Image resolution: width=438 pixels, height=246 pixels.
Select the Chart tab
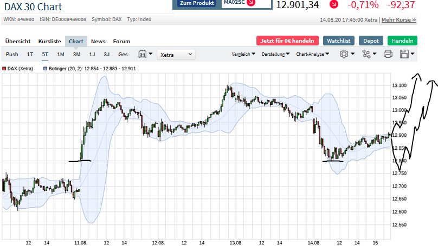tap(76, 41)
